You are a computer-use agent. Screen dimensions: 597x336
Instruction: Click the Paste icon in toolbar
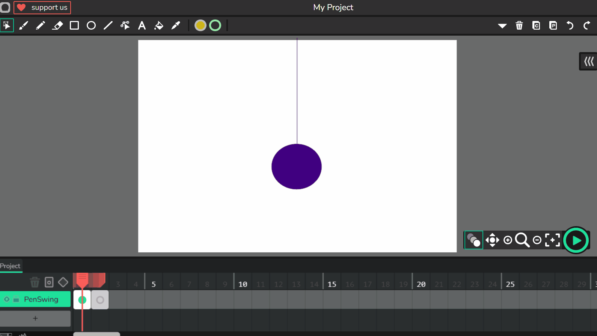(553, 25)
